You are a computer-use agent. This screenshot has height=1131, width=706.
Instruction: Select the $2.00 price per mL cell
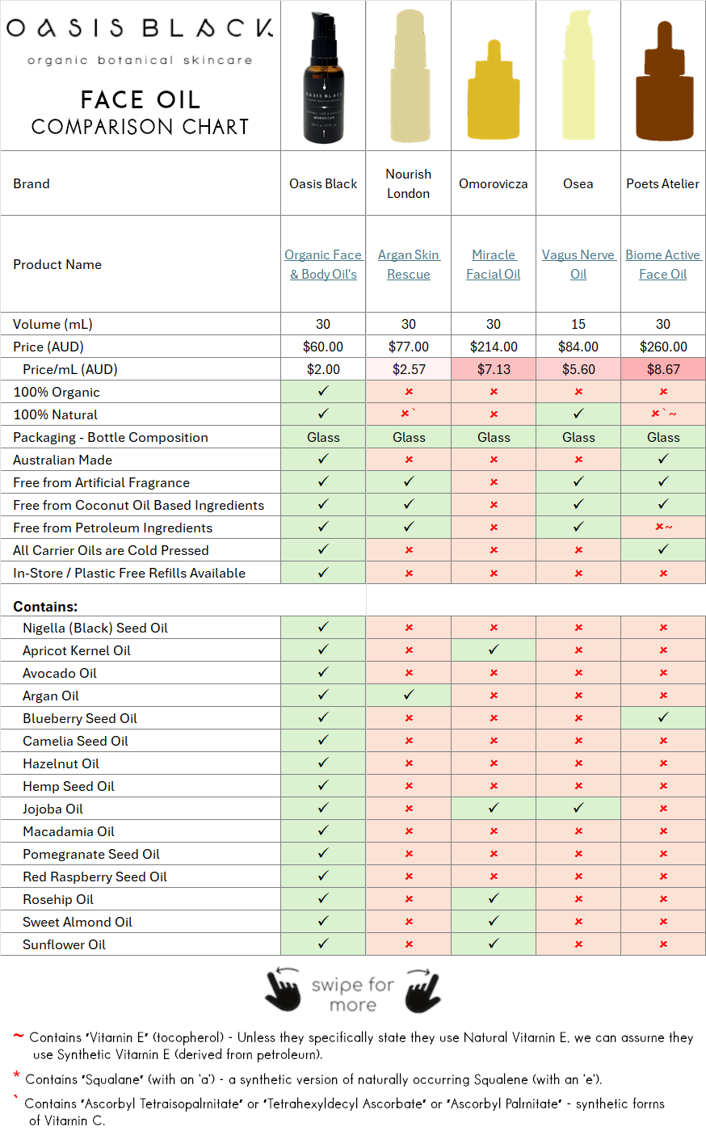(x=323, y=369)
